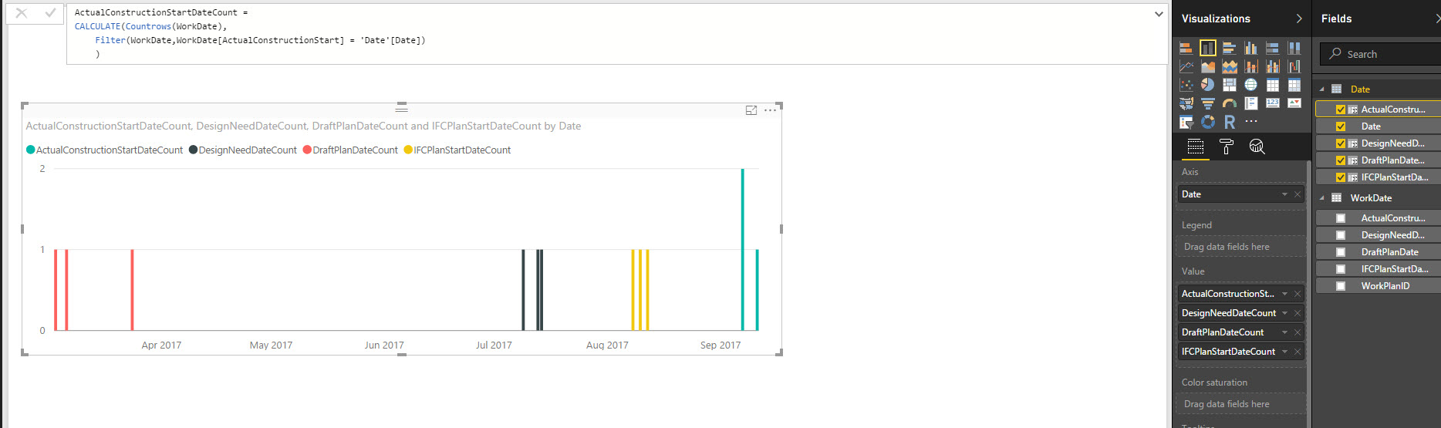The height and width of the screenshot is (428, 1441).
Task: Uncheck ActualConstru... measure in Date table
Action: pyautogui.click(x=1341, y=110)
